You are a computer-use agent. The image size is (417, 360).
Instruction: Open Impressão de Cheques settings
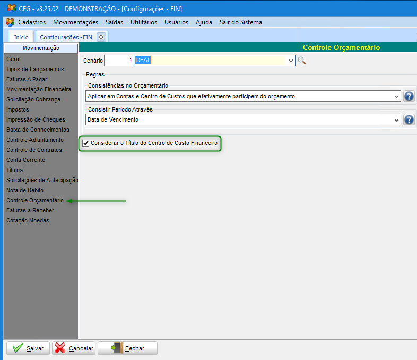click(x=36, y=119)
